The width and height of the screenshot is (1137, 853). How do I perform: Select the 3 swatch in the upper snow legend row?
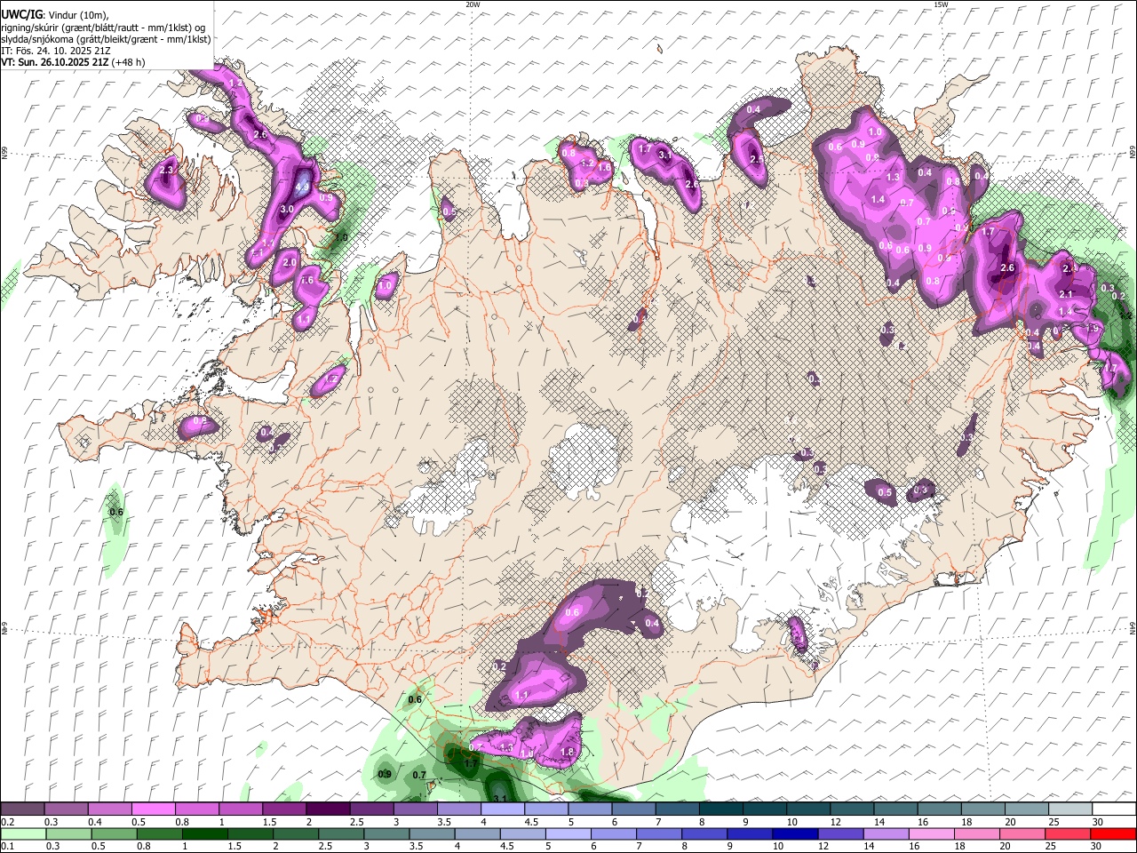click(415, 809)
